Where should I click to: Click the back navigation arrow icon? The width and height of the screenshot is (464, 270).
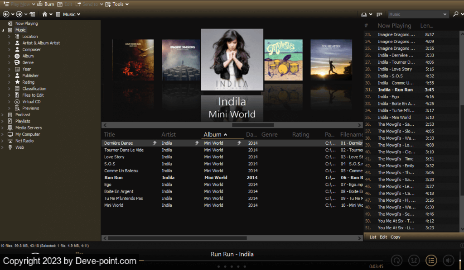pos(6,14)
